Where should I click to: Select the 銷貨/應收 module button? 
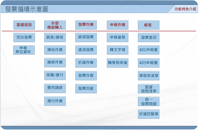55,37
